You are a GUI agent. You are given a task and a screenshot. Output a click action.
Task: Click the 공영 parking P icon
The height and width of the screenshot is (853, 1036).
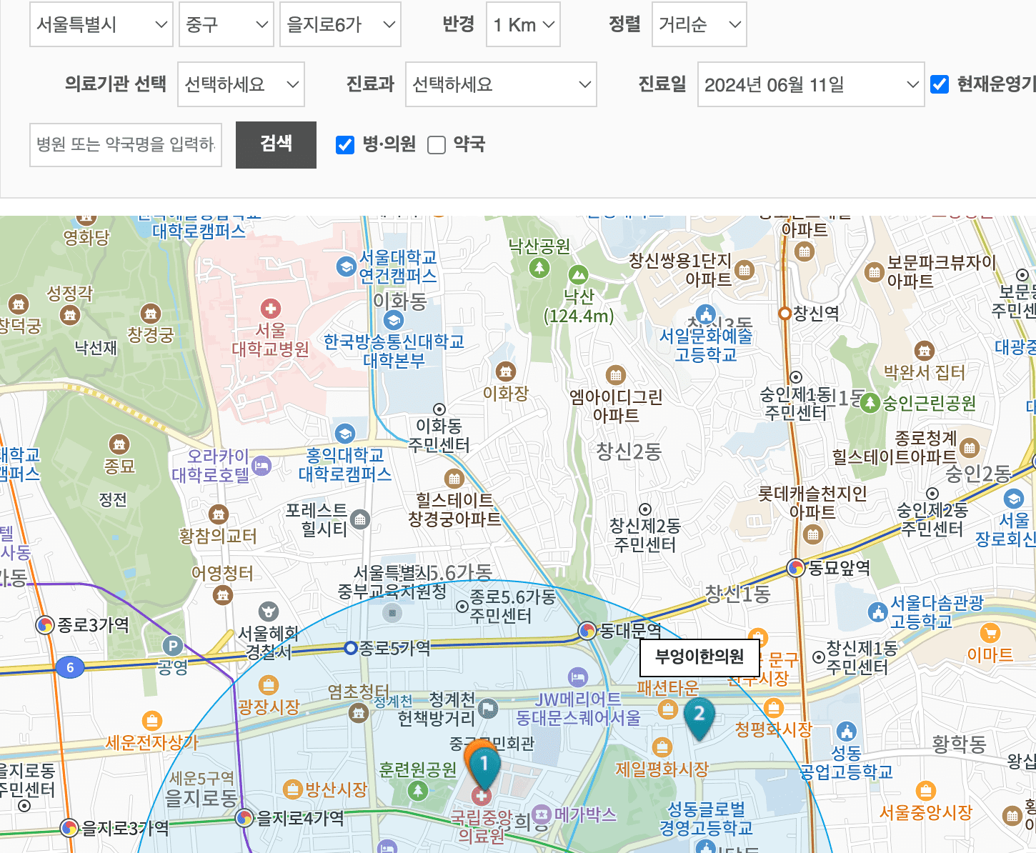click(172, 646)
